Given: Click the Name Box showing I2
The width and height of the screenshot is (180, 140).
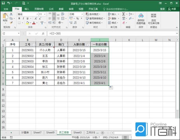Looking at the screenshot, I should pos(10,33).
